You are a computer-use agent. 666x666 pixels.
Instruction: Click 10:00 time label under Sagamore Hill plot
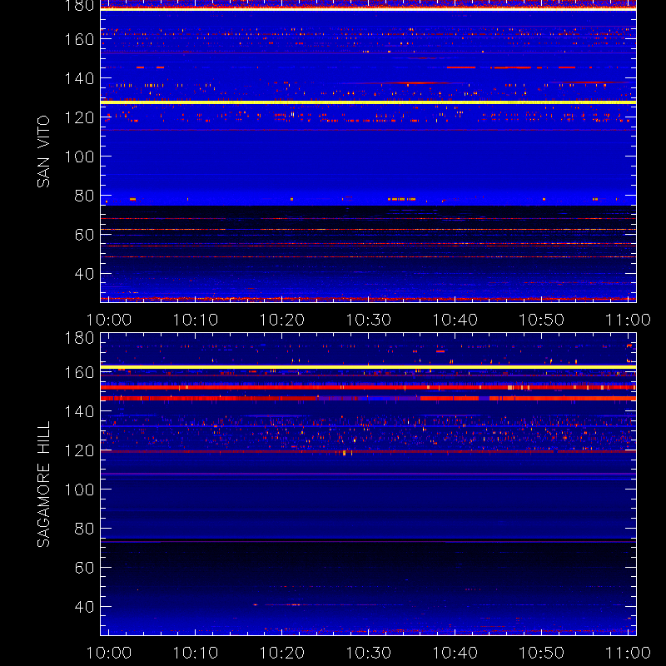coord(109,653)
